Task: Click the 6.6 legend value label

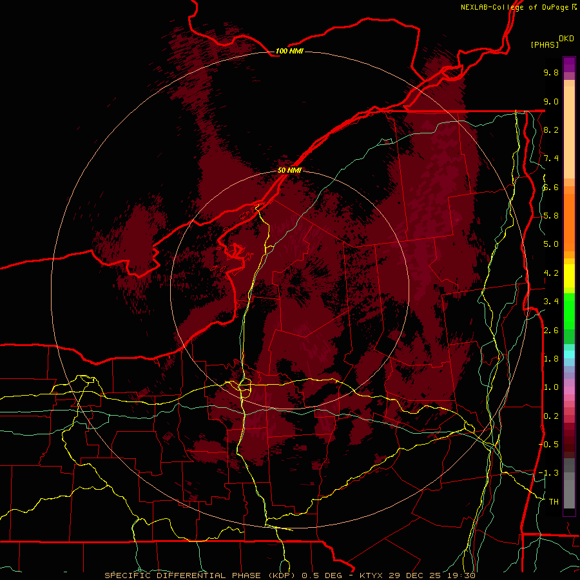Action: pos(551,187)
